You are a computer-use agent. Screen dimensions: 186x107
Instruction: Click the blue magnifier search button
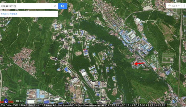(x=62, y=6)
